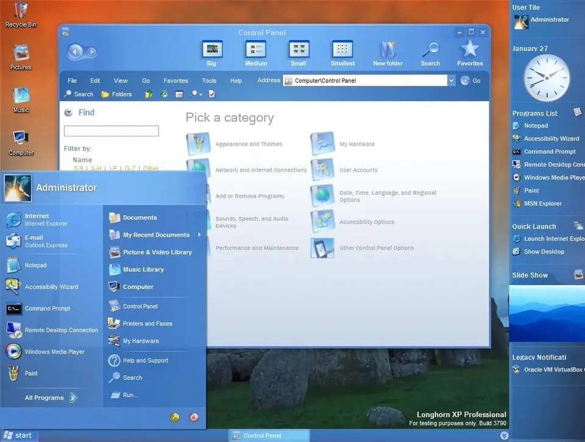Click the sidebar analog clock
Screen dimensions: 585x442
pos(547,78)
